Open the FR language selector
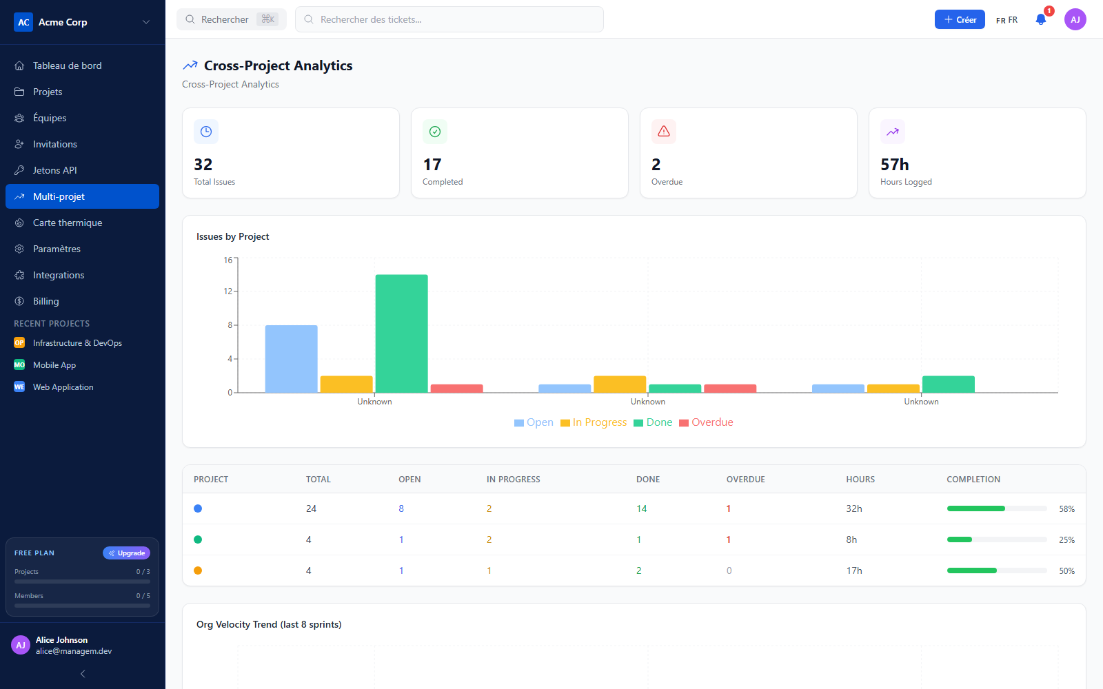The height and width of the screenshot is (689, 1103). 1006,20
